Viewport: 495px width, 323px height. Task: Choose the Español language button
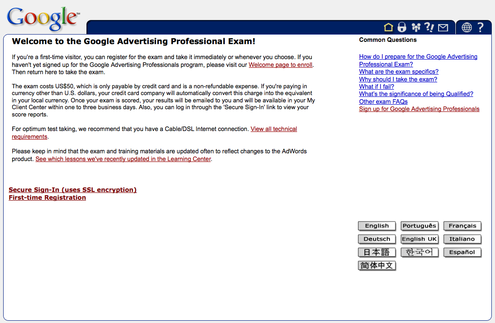[462, 252]
